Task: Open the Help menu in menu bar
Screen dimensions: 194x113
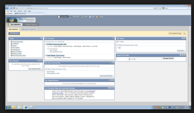Action: [29, 11]
